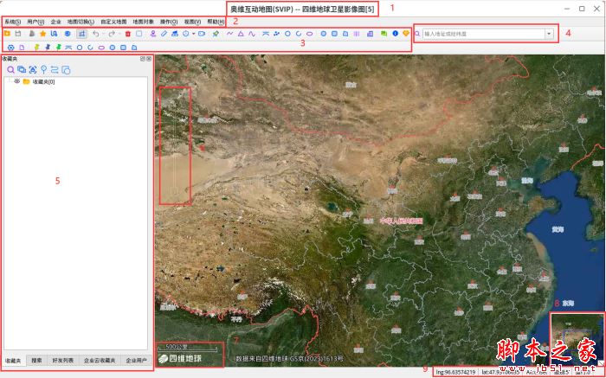Screen dimensions: 606x378
Task: Click the blue gear settings icon in second toolbar row
Action: coord(10,48)
